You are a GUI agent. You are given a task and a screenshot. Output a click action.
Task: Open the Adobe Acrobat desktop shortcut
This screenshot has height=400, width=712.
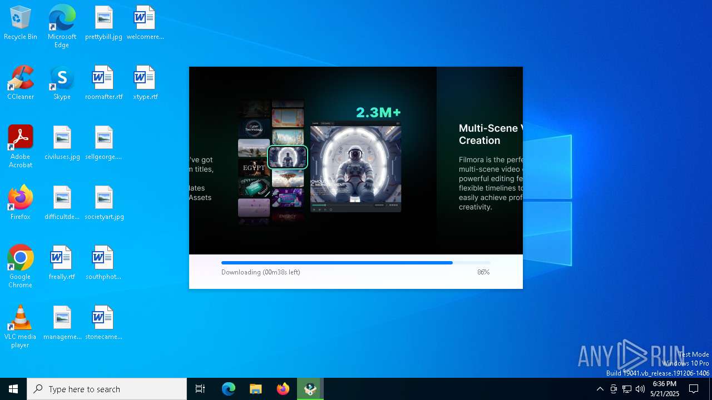coord(21,147)
